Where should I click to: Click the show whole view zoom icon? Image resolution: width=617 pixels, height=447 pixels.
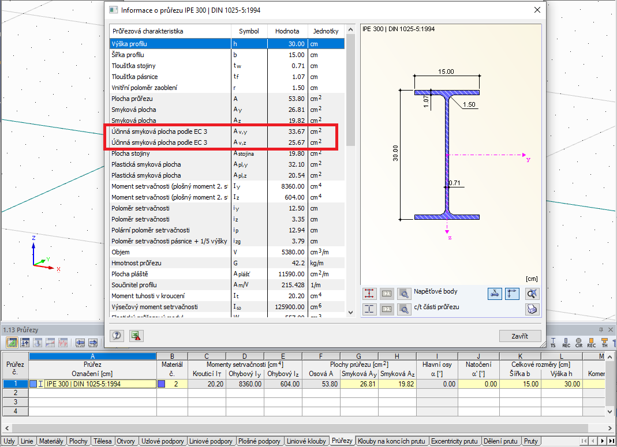tap(532, 294)
